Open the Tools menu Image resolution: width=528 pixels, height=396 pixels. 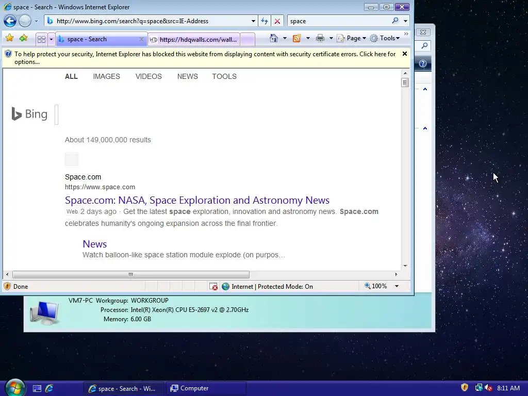[x=385, y=38]
